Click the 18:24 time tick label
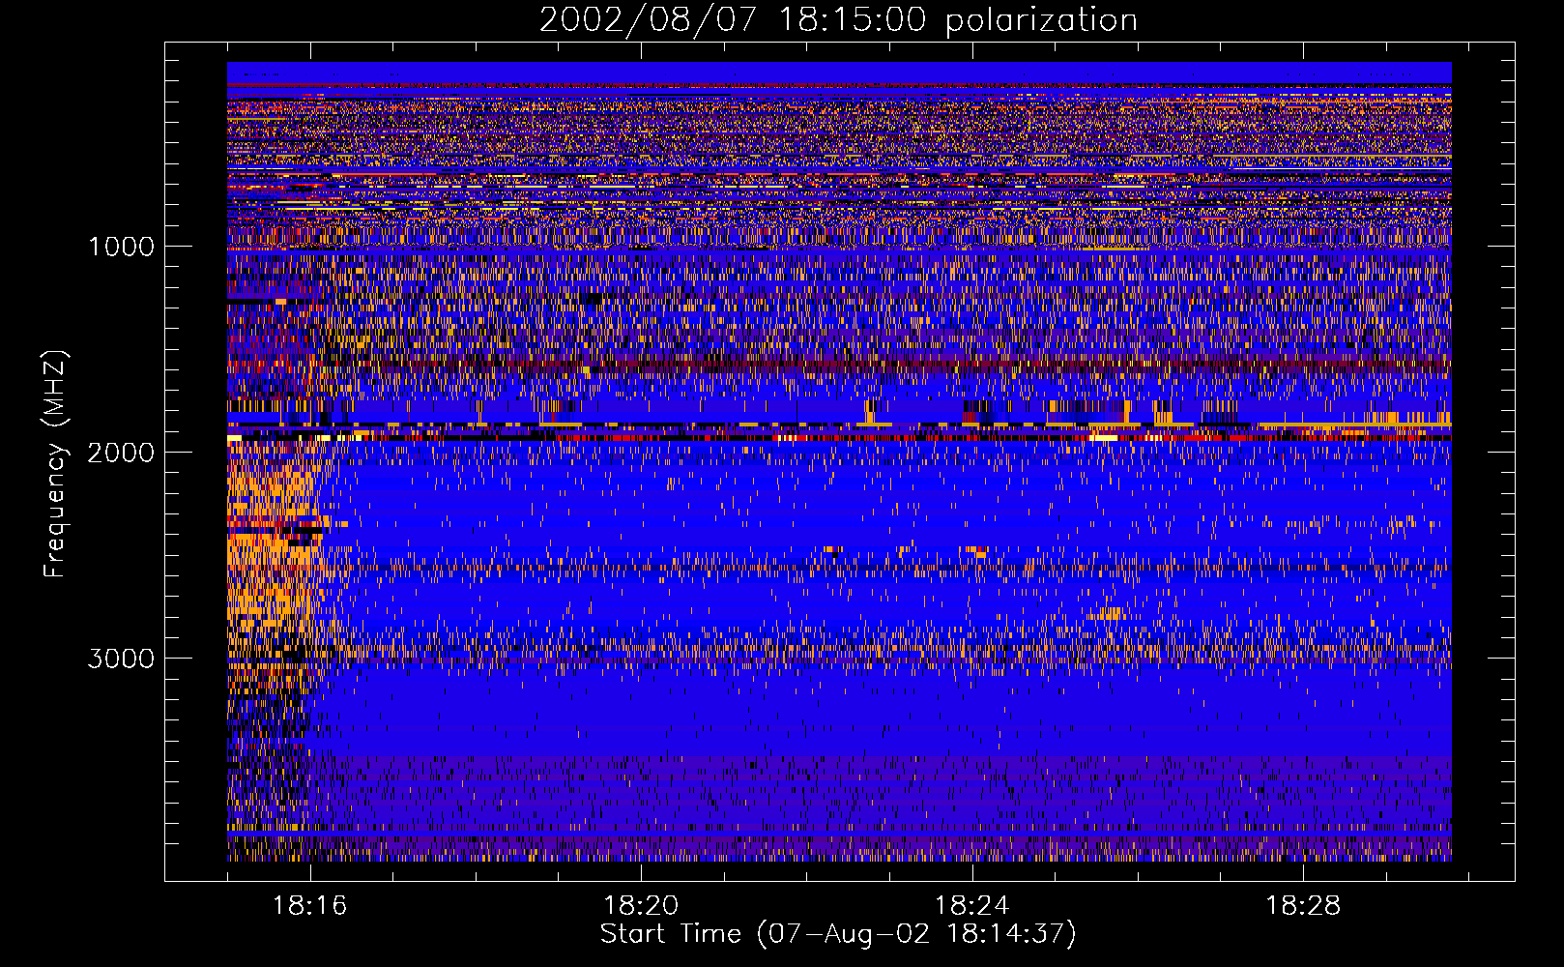 click(x=971, y=905)
